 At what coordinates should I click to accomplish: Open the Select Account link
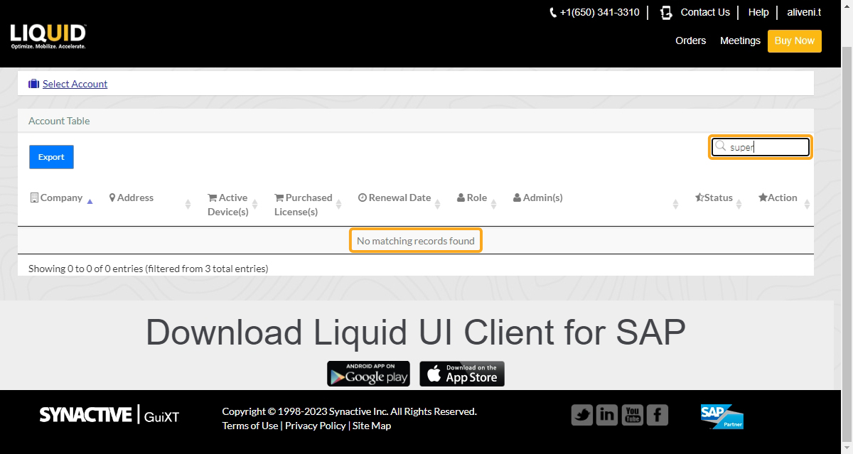pyautogui.click(x=75, y=84)
